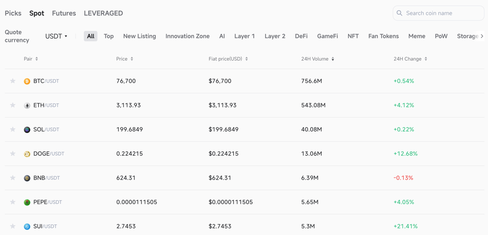Filter by Fan Tokens category
The image size is (488, 235).
(x=383, y=36)
